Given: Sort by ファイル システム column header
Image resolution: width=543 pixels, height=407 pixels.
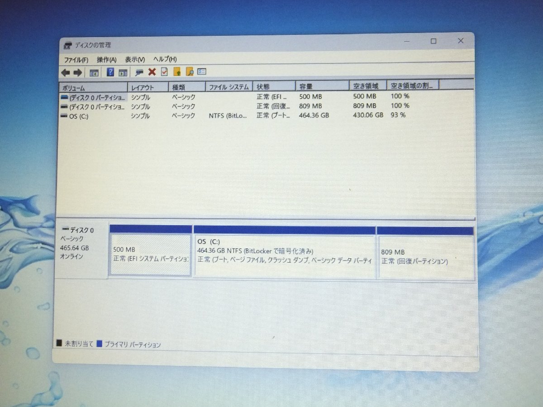Looking at the screenshot, I should [229, 86].
